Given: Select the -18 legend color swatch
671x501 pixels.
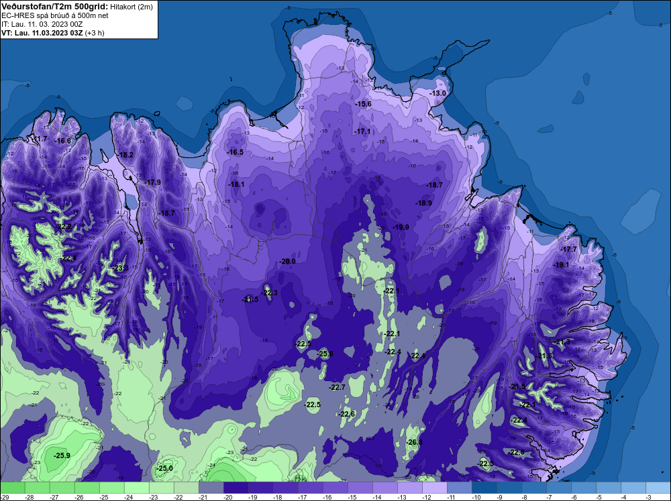Looking at the screenshot, I should [285, 488].
